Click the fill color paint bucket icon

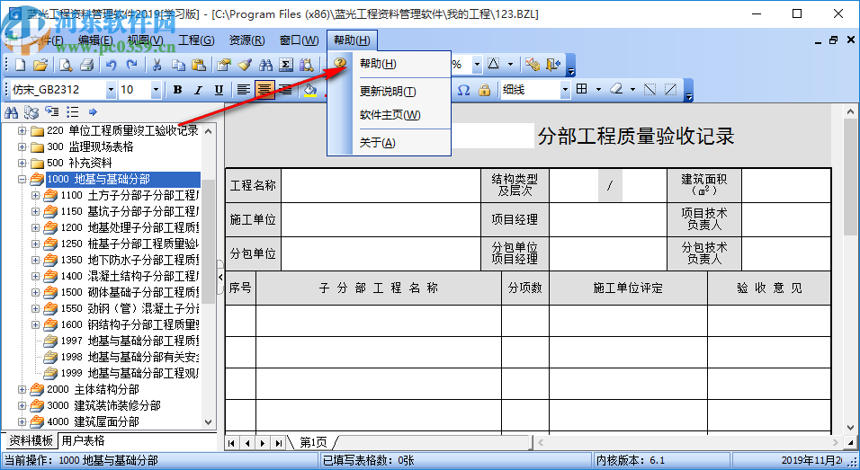(x=310, y=91)
